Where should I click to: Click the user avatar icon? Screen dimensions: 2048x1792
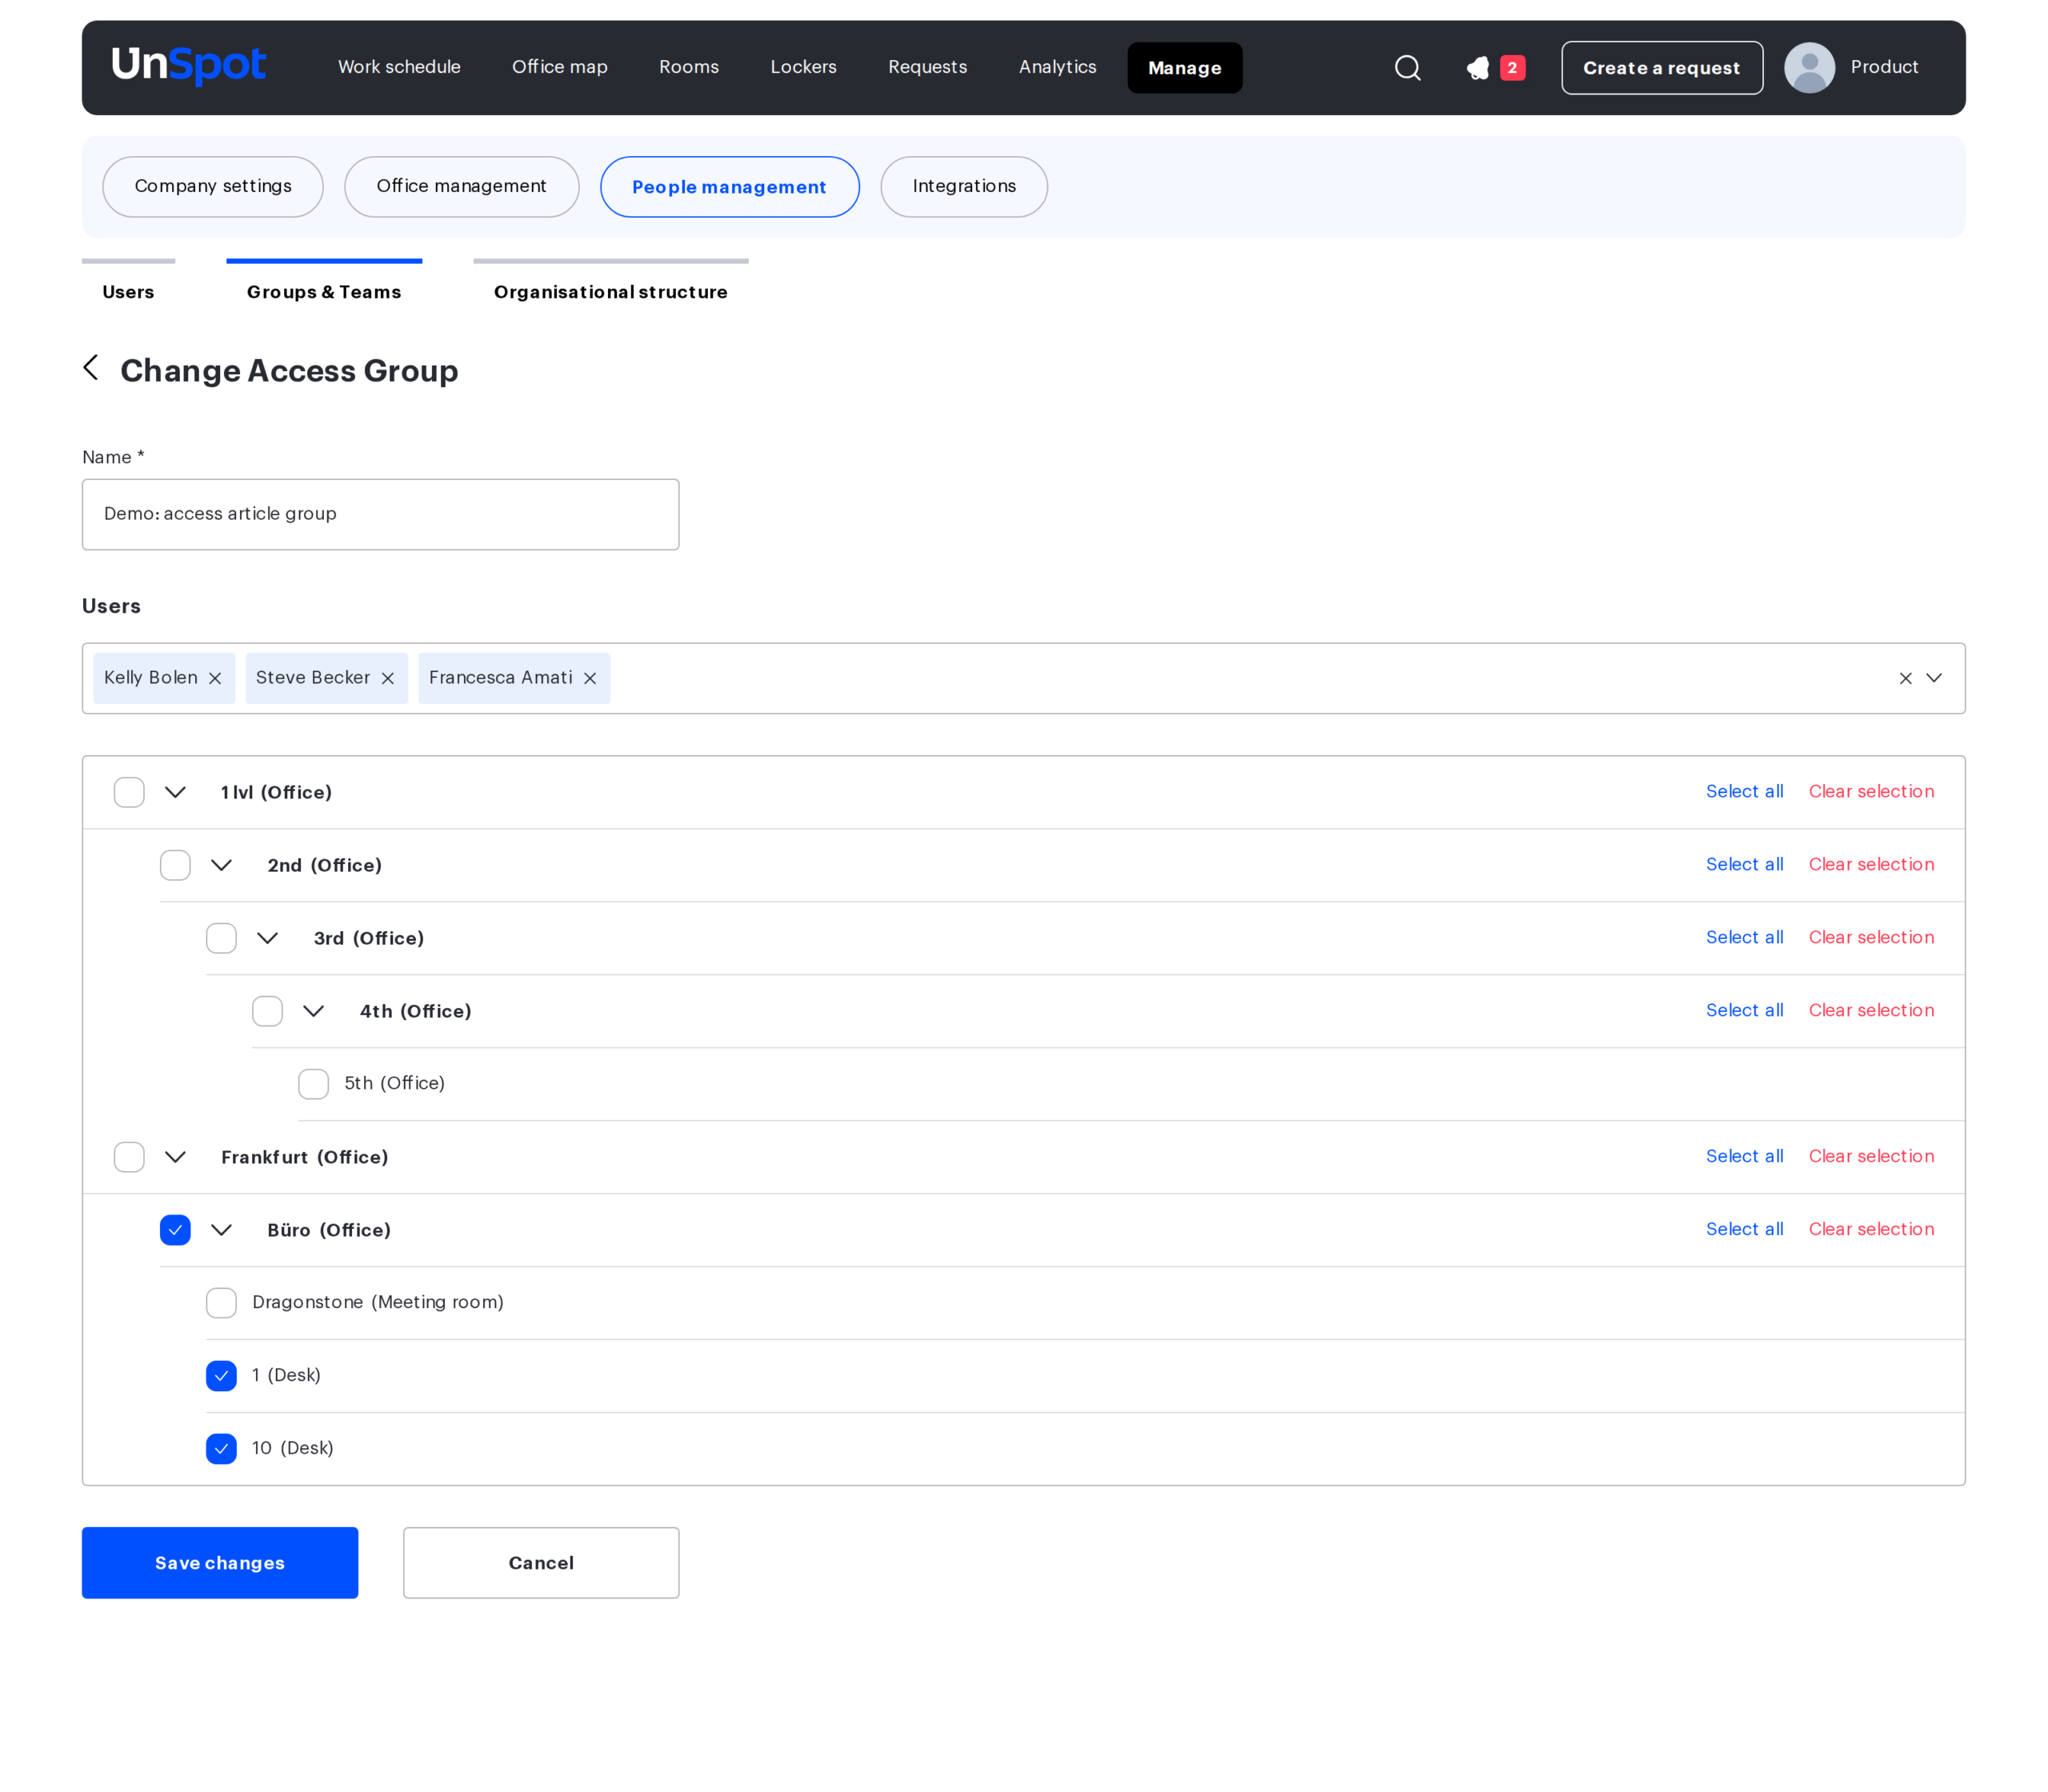coord(1808,68)
